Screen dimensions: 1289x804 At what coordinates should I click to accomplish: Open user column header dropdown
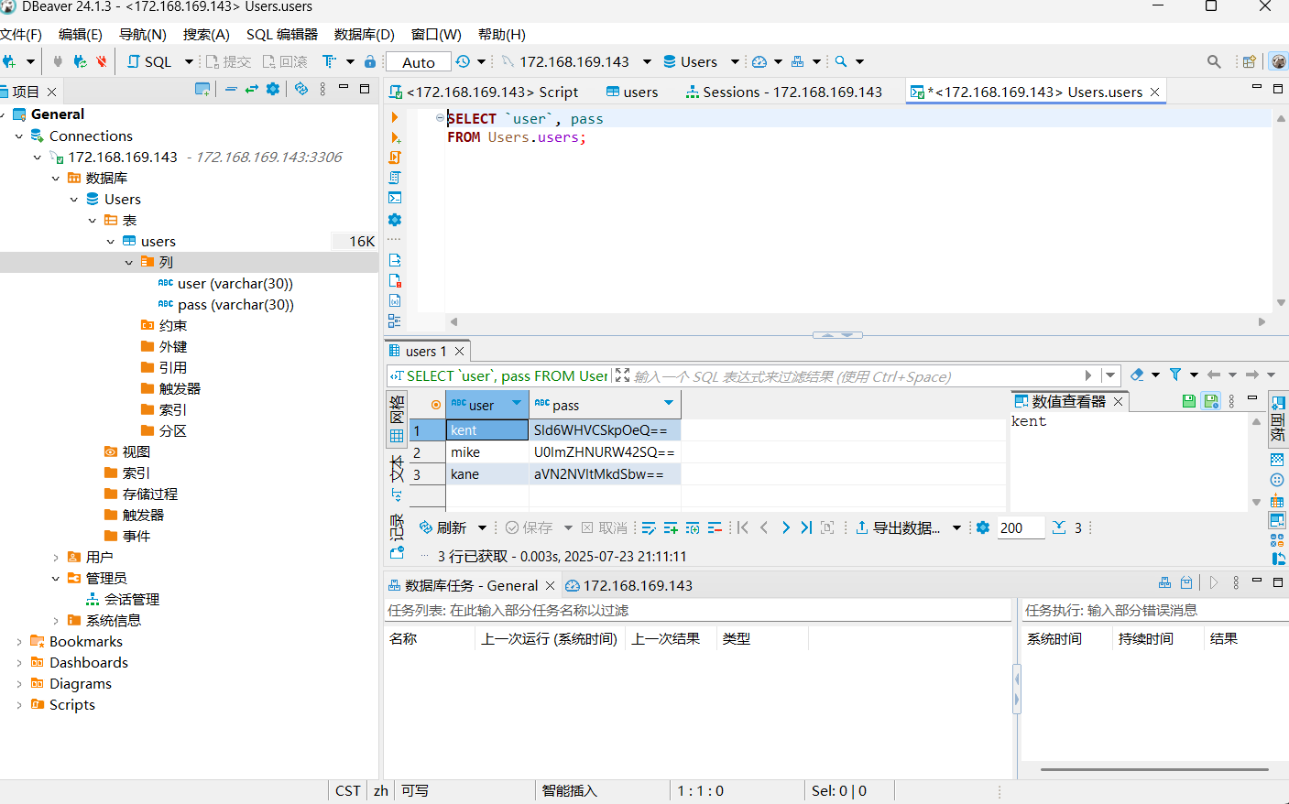pos(517,403)
